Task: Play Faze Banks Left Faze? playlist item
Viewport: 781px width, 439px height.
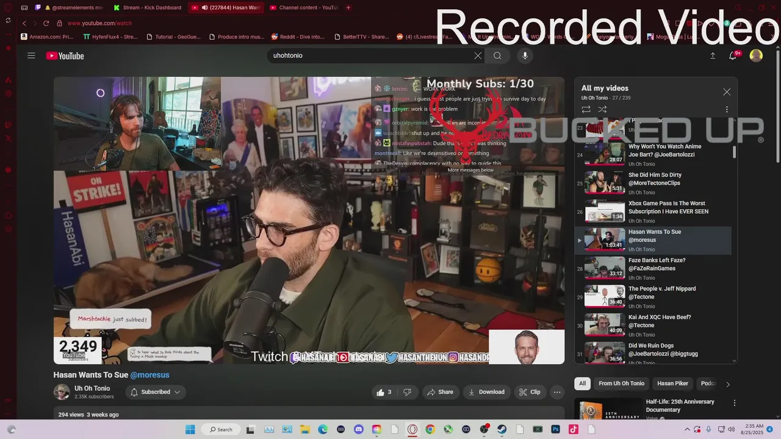Action: [653, 269]
